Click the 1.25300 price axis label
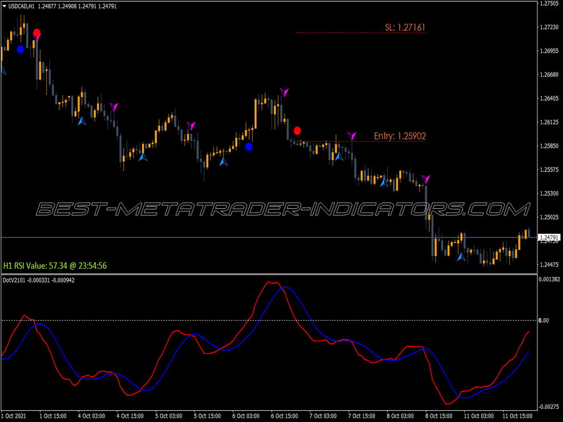The image size is (563, 422). [x=549, y=193]
